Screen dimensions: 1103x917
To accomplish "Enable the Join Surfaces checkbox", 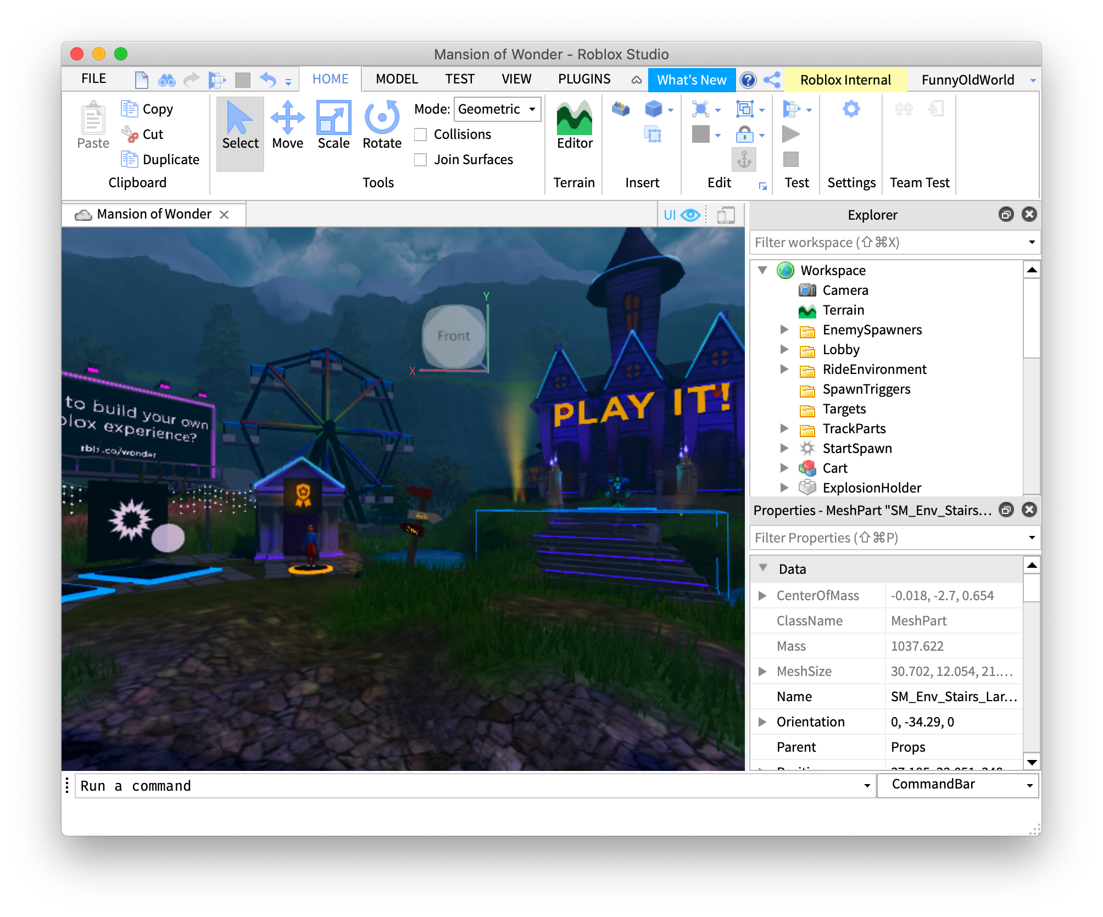I will pos(421,160).
